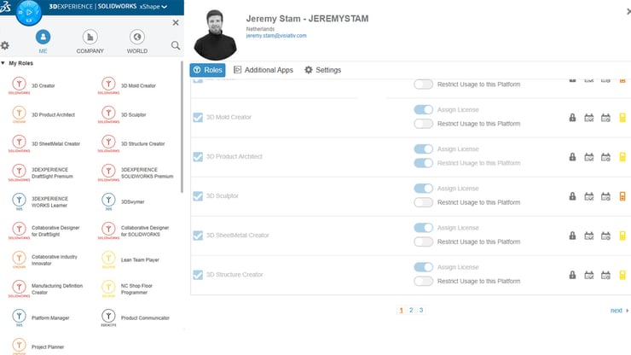Click the Lean Team Player role icon

(x=107, y=259)
